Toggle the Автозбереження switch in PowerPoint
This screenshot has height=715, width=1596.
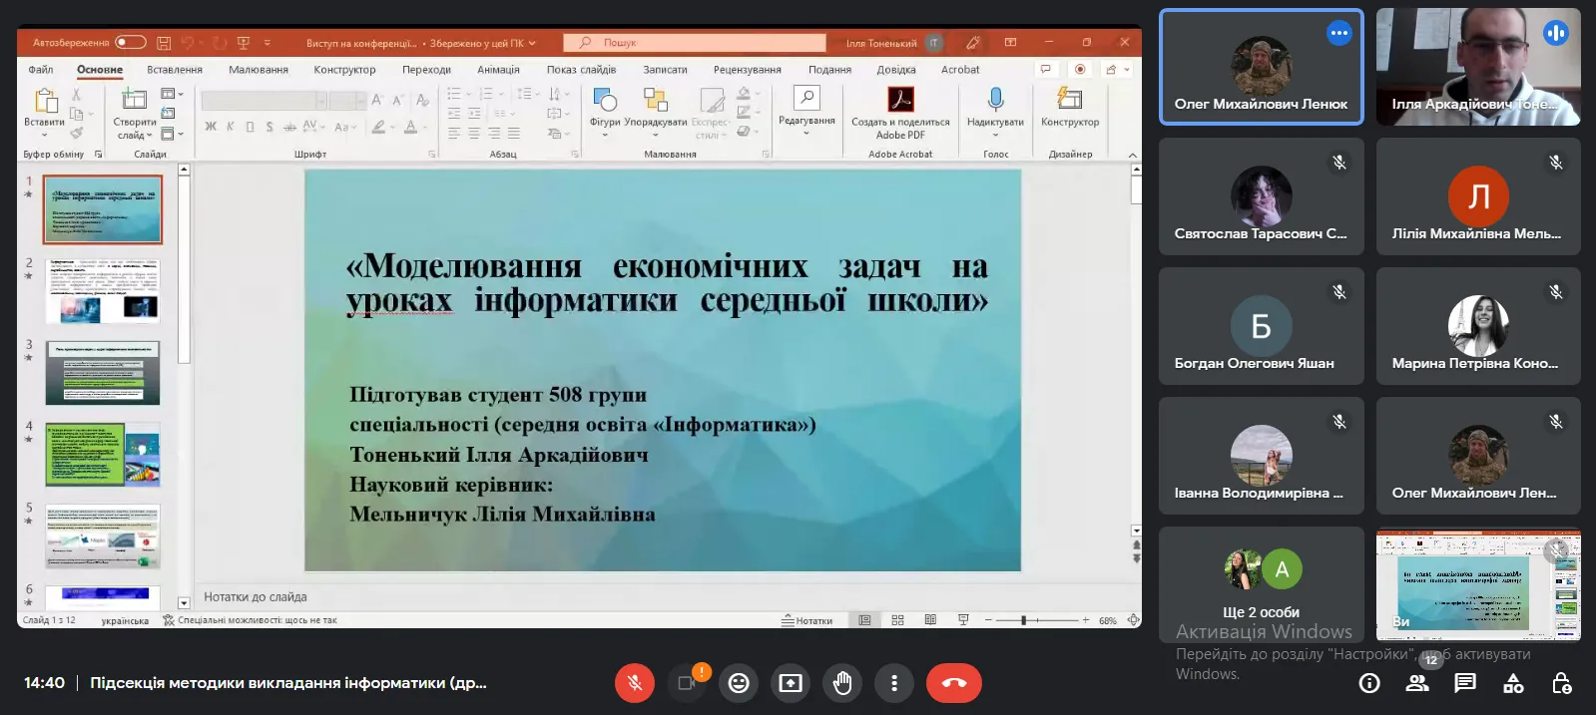coord(131,43)
